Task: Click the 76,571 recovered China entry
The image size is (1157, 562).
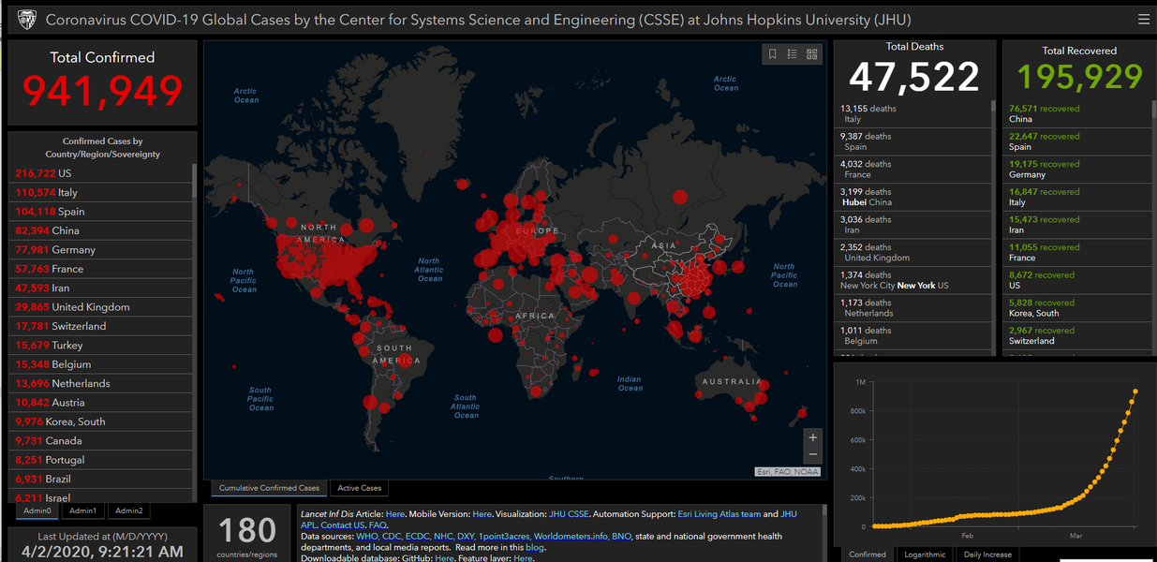Action: (x=1075, y=113)
